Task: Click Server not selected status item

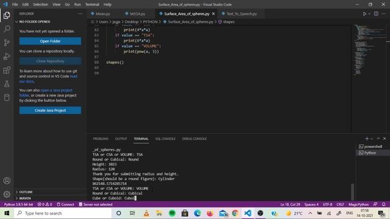Action: tap(96, 204)
